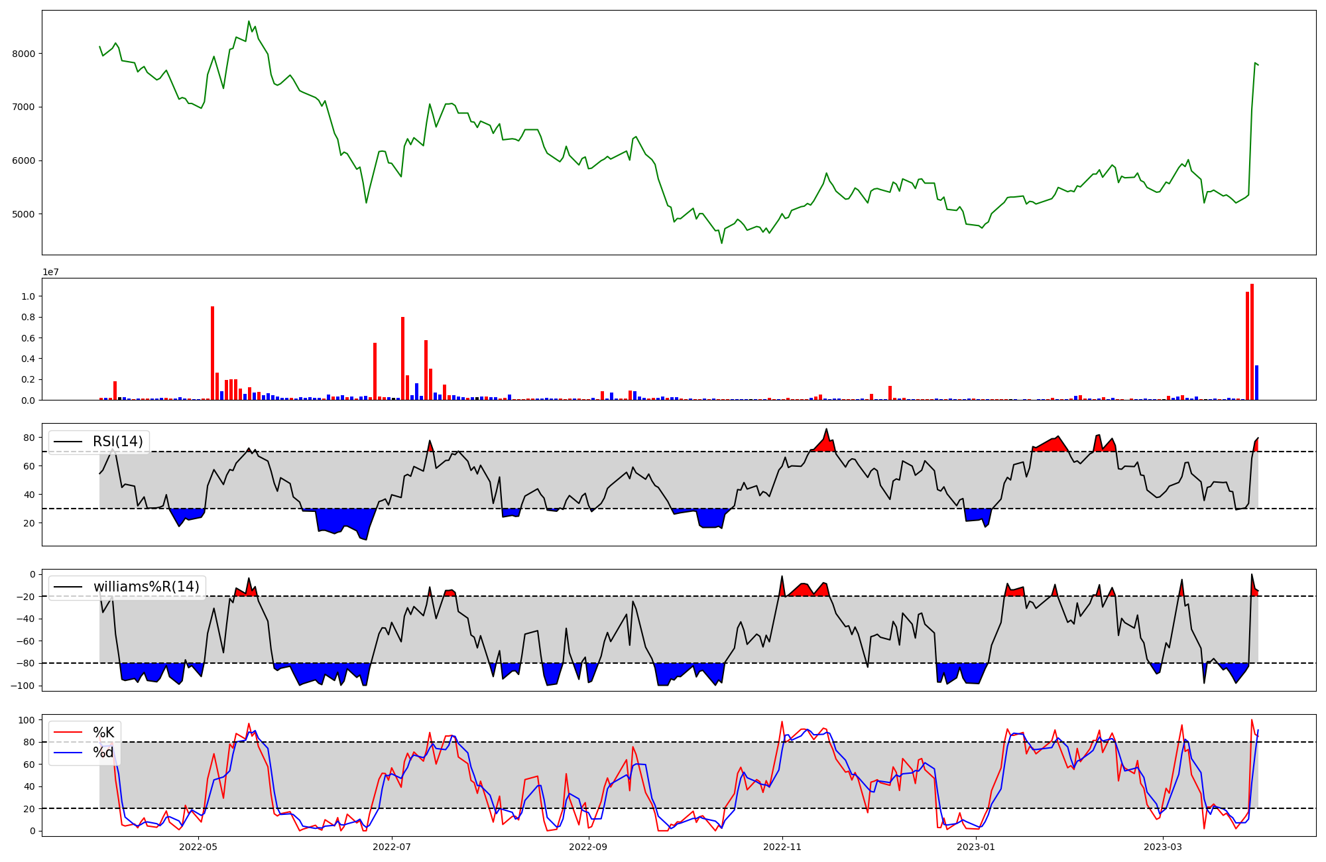Click the 80 tick on RSI axis

(x=29, y=438)
